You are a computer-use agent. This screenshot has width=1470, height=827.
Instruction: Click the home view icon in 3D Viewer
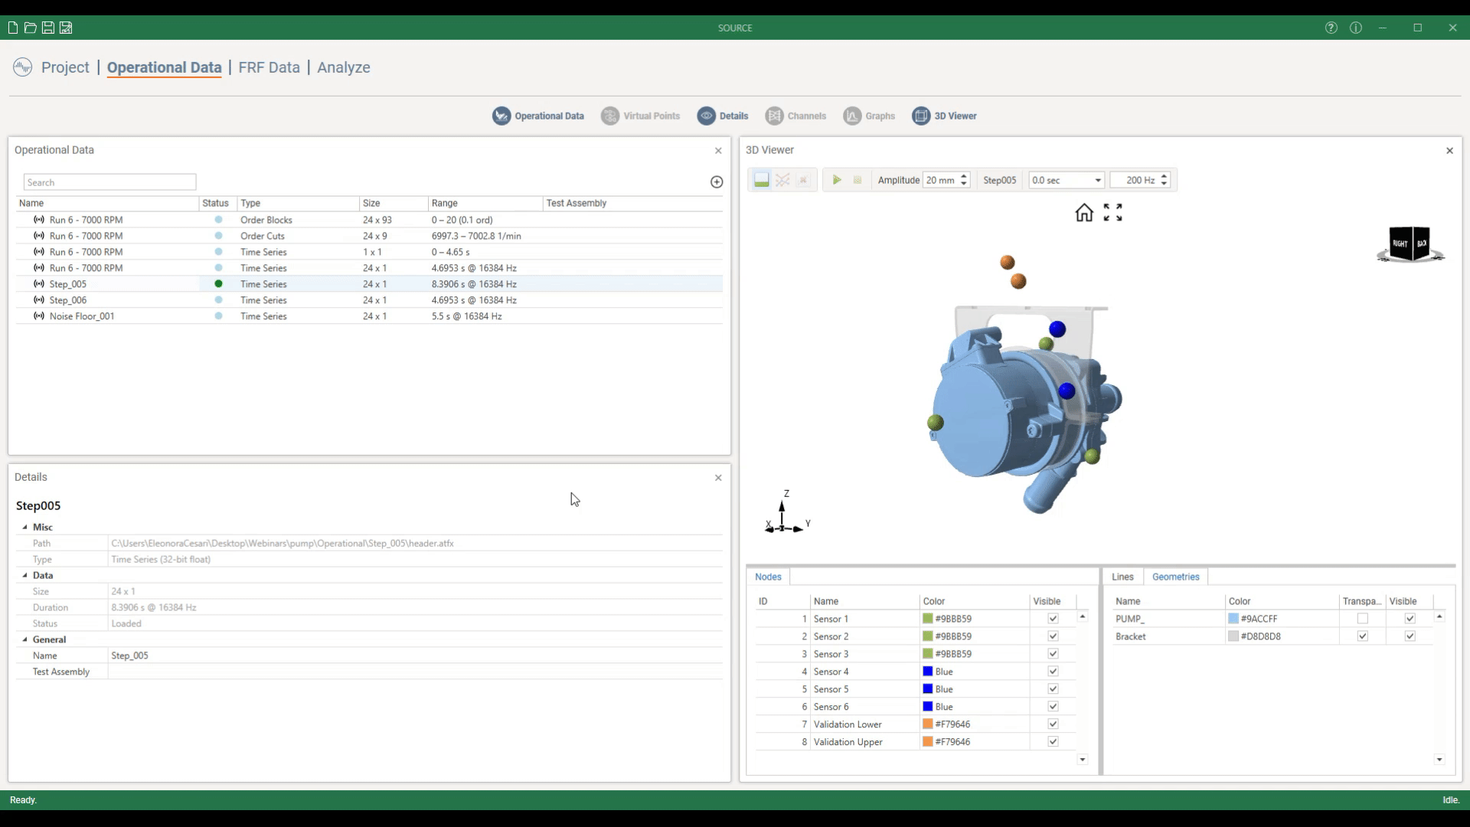point(1084,213)
